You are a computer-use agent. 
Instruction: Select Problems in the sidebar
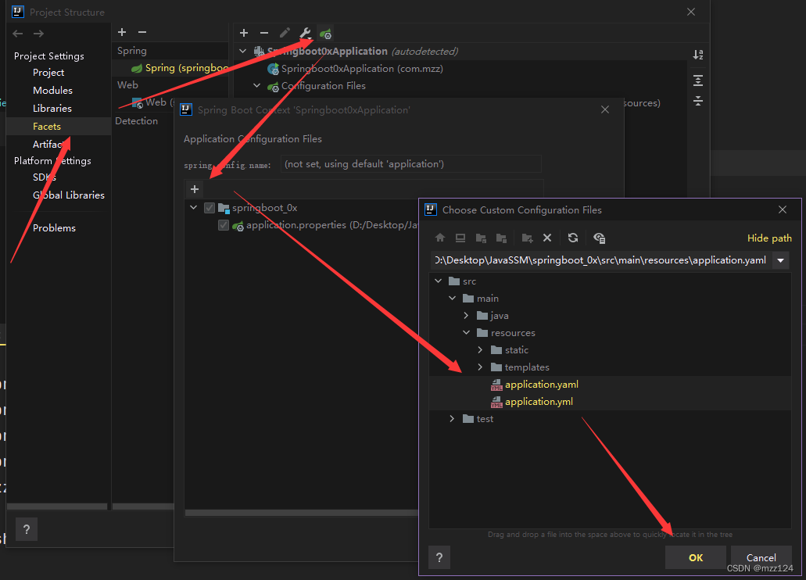tap(54, 227)
